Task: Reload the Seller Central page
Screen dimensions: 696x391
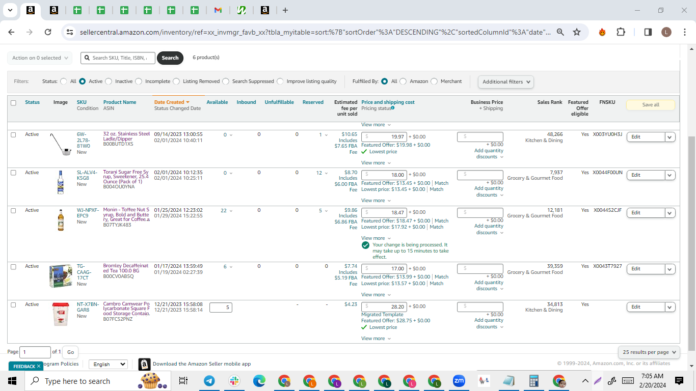Action: click(48, 32)
